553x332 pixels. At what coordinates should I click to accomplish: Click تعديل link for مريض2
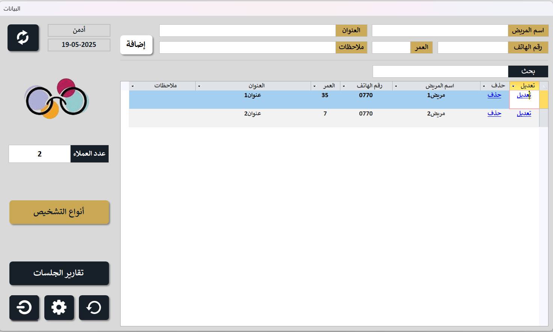click(524, 113)
